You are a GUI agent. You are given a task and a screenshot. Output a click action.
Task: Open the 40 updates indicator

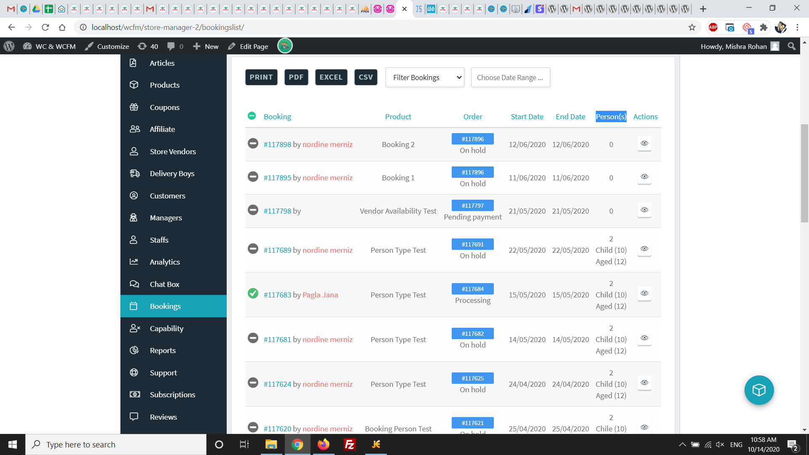coord(148,46)
